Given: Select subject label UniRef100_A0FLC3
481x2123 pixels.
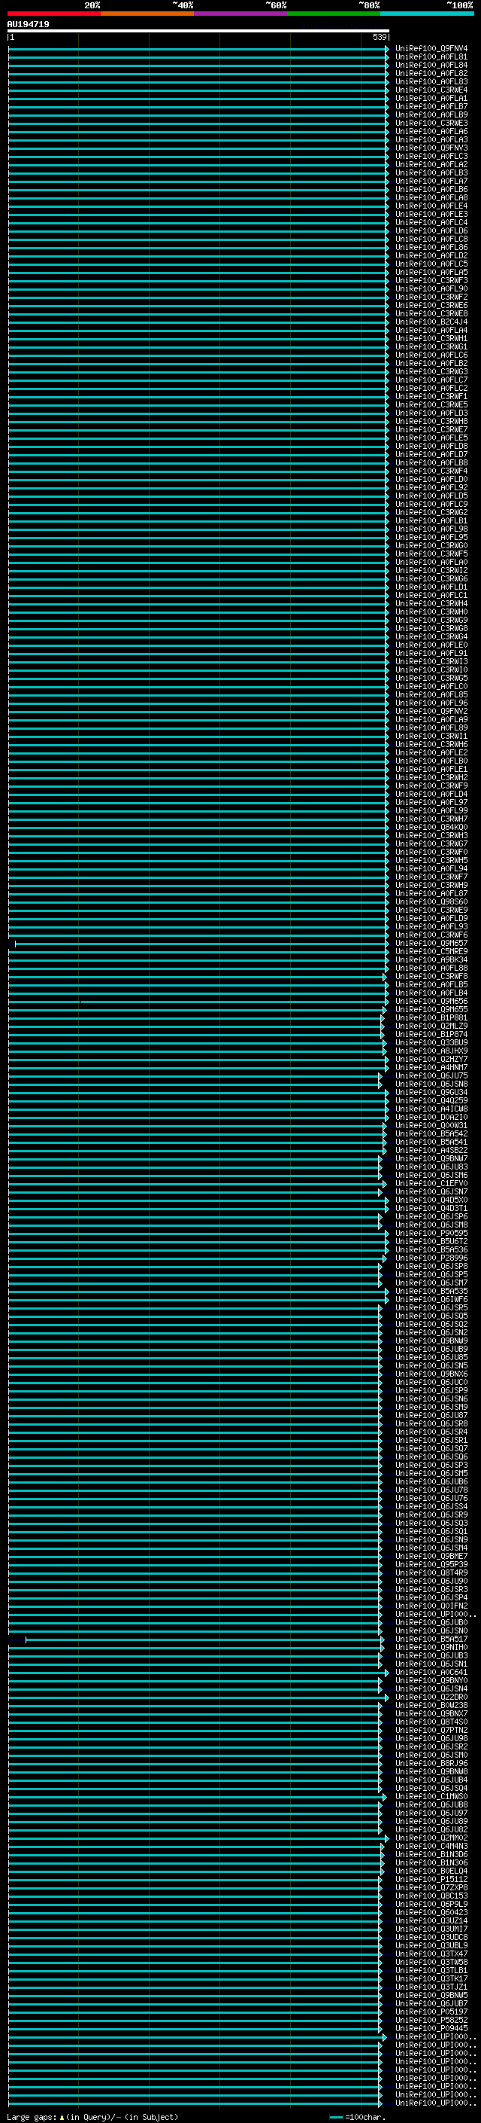Looking at the screenshot, I should pyautogui.click(x=431, y=157).
